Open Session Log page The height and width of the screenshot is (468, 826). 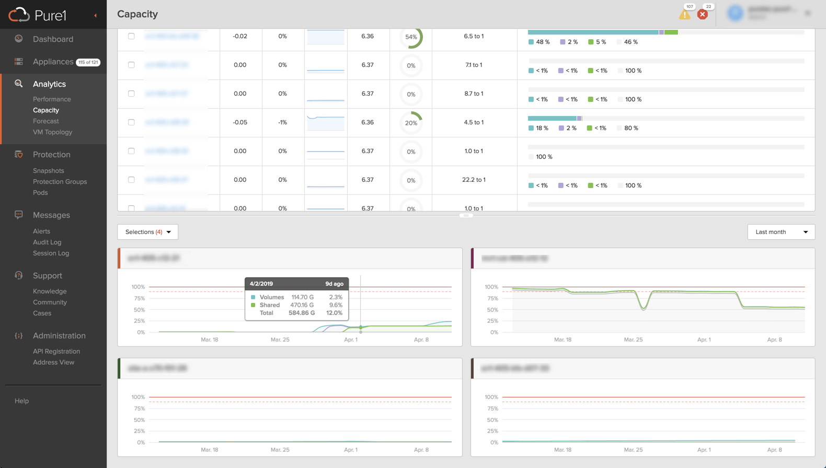(x=51, y=253)
